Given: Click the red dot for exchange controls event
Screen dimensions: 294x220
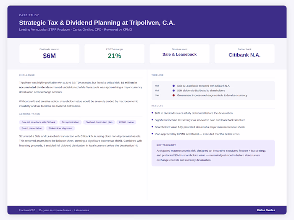Looking at the screenshot, I should coord(173,96).
